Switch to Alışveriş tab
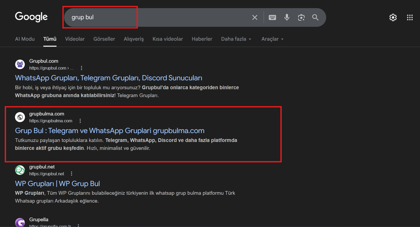This screenshot has height=227, width=420. [134, 39]
